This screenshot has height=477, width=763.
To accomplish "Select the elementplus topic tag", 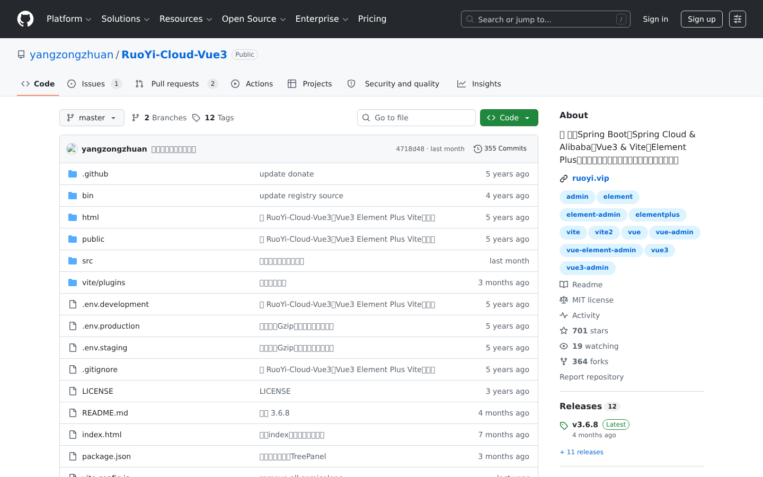I will point(657,215).
